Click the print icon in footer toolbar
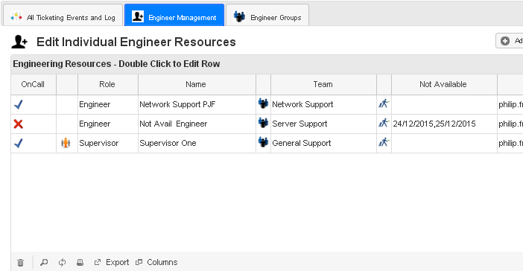Image resolution: width=523 pixels, height=271 pixels. [x=80, y=262]
